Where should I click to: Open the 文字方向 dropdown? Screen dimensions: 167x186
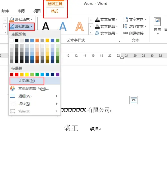click(135, 19)
